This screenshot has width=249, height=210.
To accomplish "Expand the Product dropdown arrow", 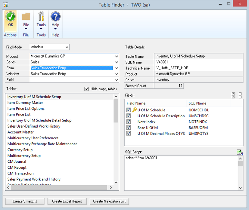I will [x=117, y=56].
